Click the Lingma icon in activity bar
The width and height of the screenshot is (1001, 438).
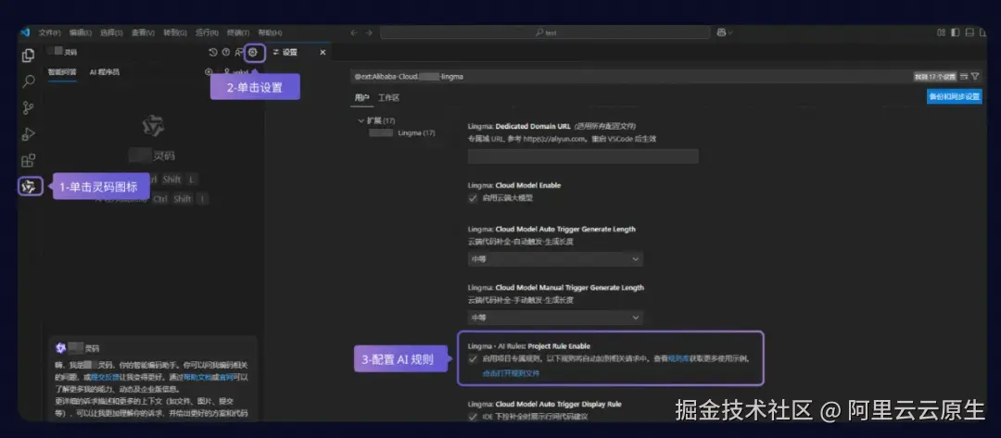[29, 187]
